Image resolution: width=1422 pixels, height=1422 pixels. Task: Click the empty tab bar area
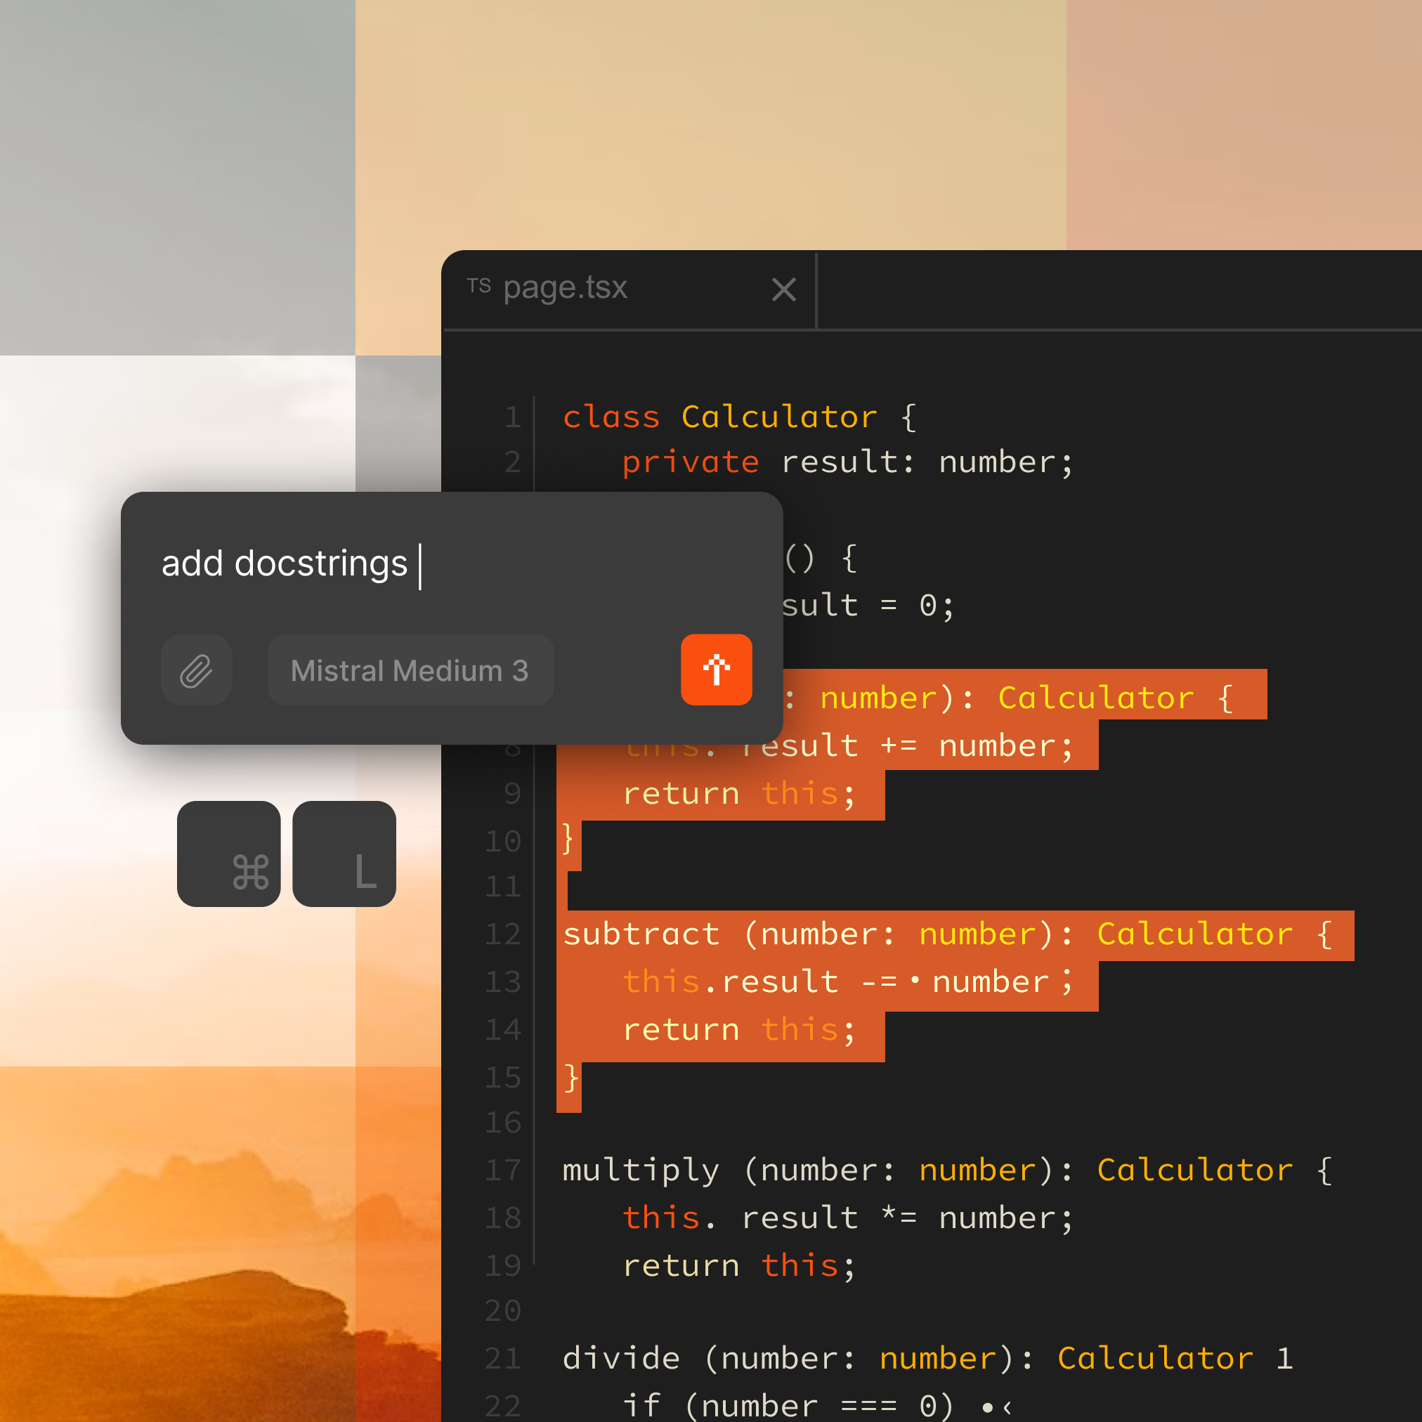tap(1104, 289)
